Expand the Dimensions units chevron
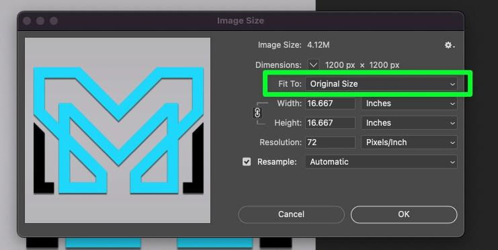This screenshot has width=498, height=250. 313,65
